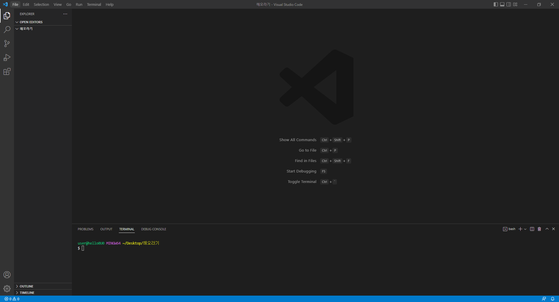This screenshot has height=302, width=559.
Task: Switch to the PROBLEMS tab
Action: (86, 229)
